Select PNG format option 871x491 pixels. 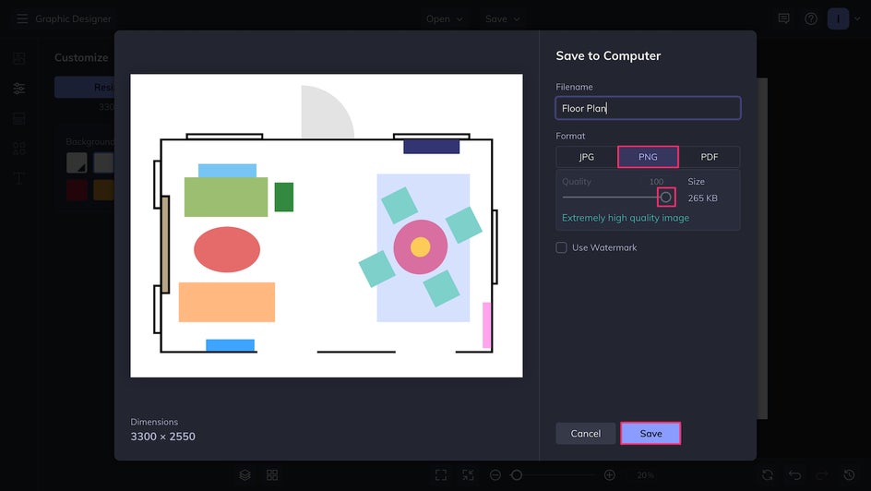click(648, 157)
